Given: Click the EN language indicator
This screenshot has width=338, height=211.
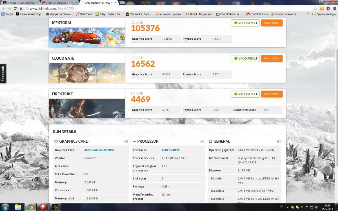Looking at the screenshot, I should point(282,207).
